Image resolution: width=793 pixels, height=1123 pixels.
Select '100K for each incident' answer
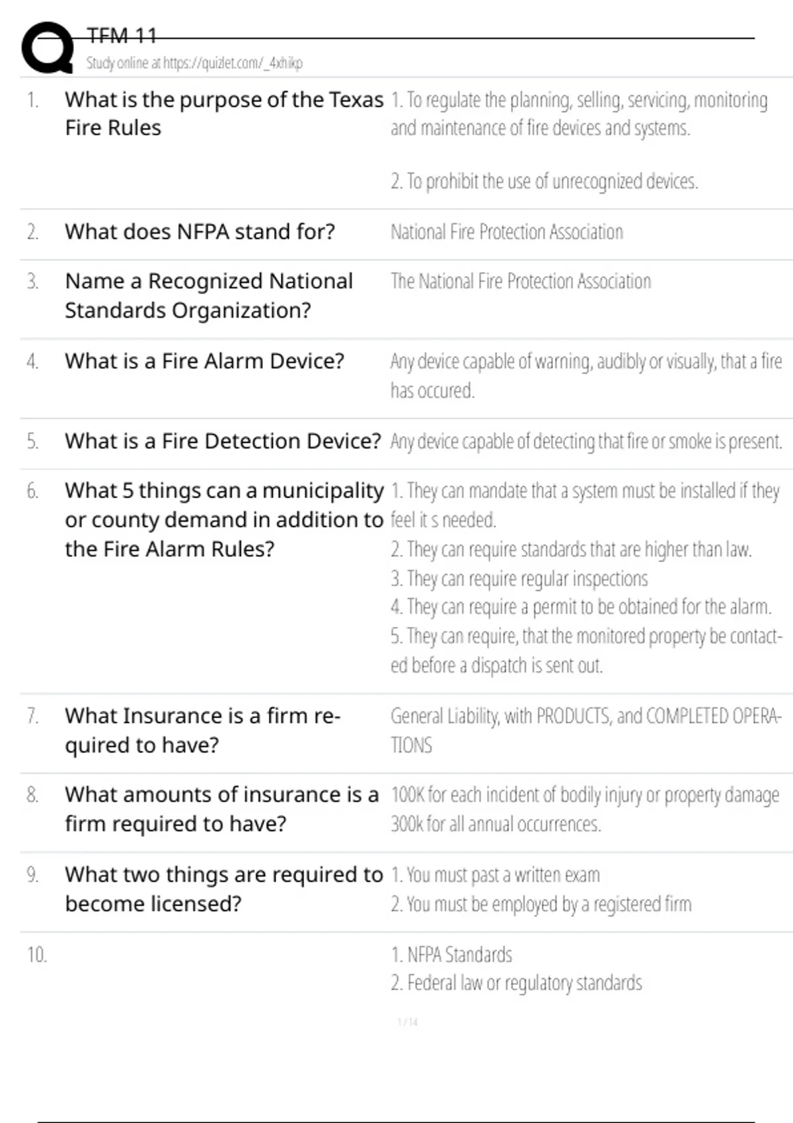[x=584, y=795]
